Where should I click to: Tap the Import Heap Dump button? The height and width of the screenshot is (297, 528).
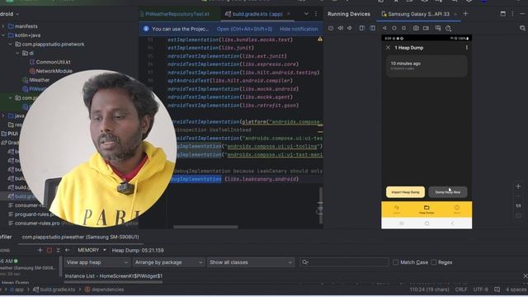point(405,192)
